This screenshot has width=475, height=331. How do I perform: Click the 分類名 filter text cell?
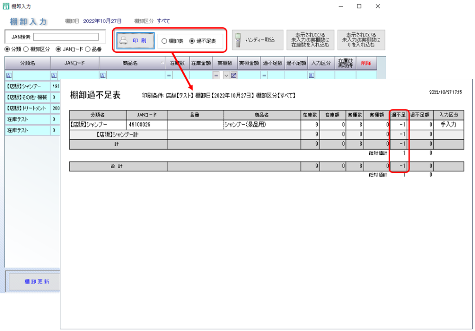[x=31, y=76]
